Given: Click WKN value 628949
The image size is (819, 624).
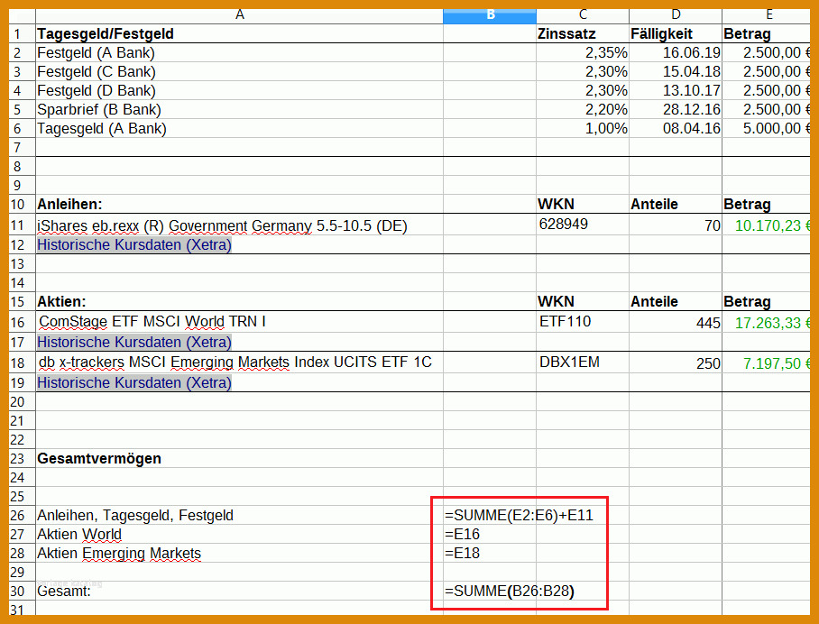Looking at the screenshot, I should (x=583, y=225).
